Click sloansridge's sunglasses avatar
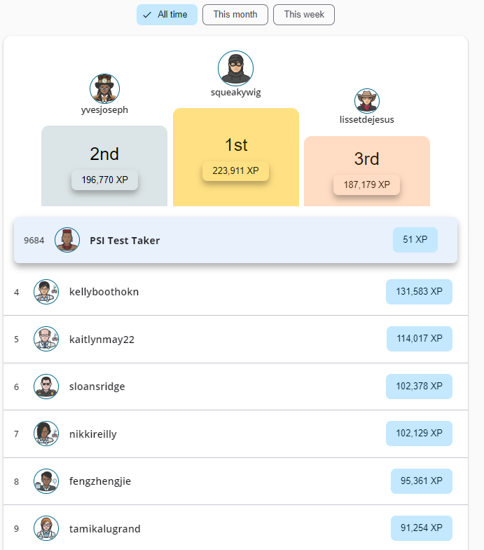This screenshot has height=550, width=484. (x=46, y=387)
